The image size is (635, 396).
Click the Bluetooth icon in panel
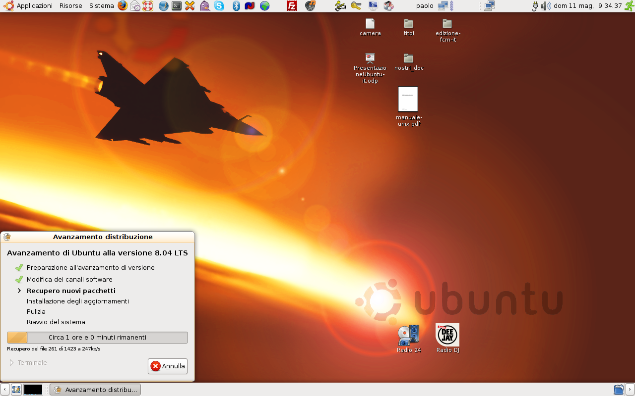(237, 6)
